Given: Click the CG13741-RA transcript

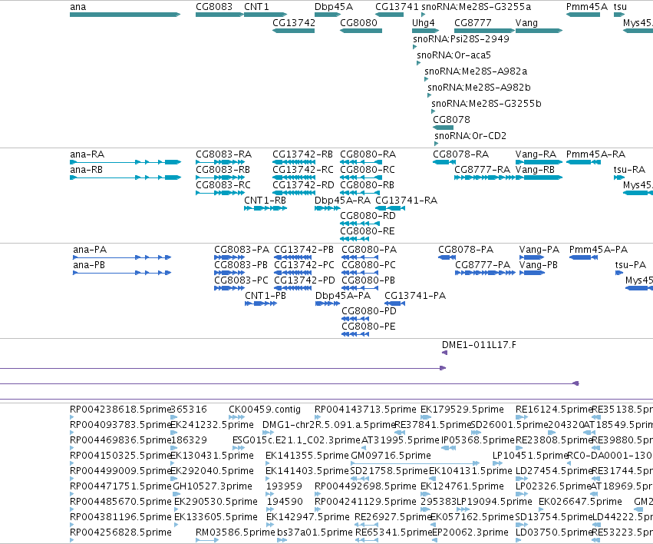Looking at the screenshot, I should point(391,208).
